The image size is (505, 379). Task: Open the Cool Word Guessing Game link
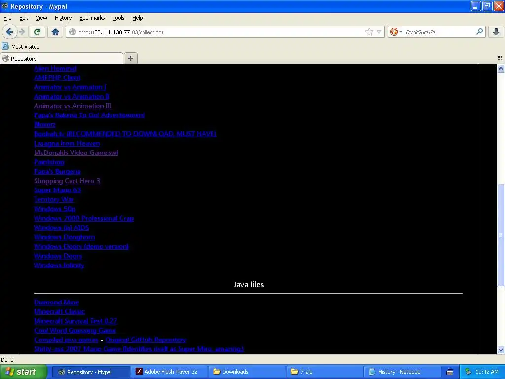coord(75,330)
